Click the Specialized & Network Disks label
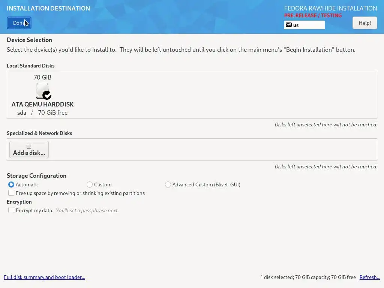This screenshot has height=288, width=384. 39,133
